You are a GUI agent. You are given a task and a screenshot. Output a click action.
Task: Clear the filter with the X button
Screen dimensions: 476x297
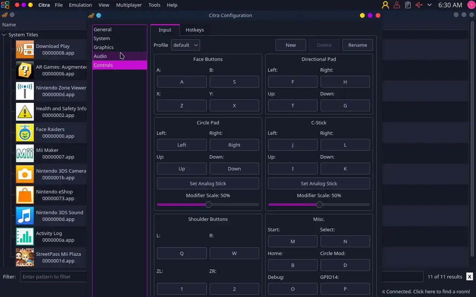point(470,277)
